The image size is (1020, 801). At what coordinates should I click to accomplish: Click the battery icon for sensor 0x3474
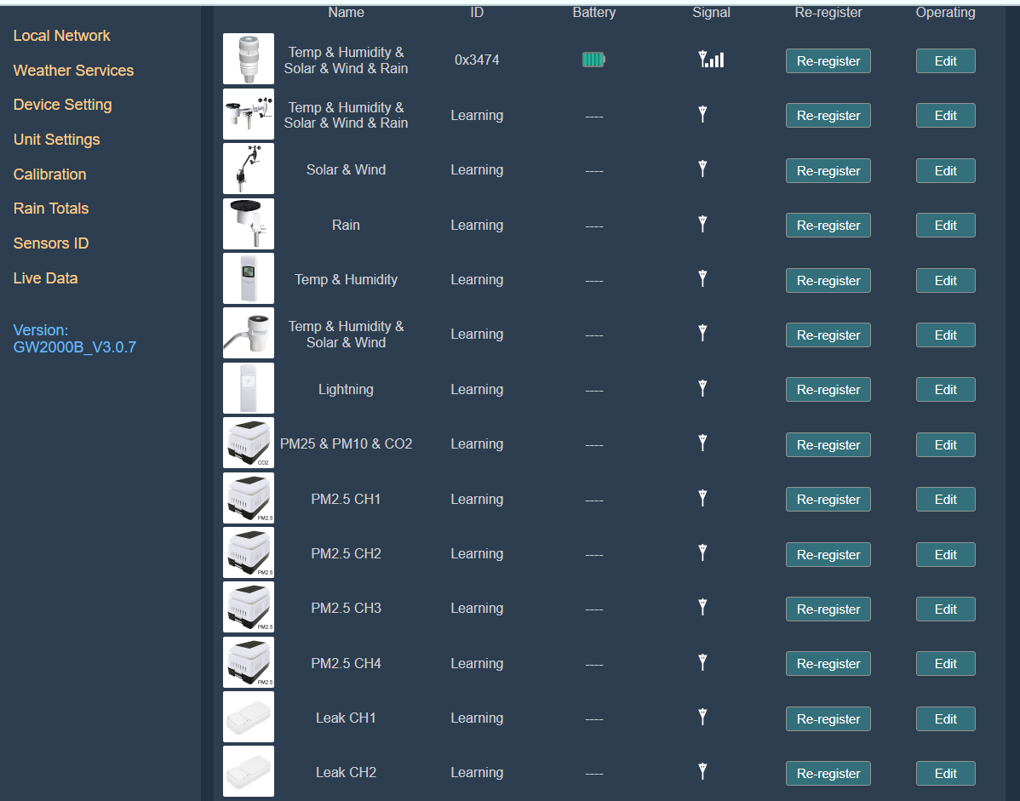[593, 60]
